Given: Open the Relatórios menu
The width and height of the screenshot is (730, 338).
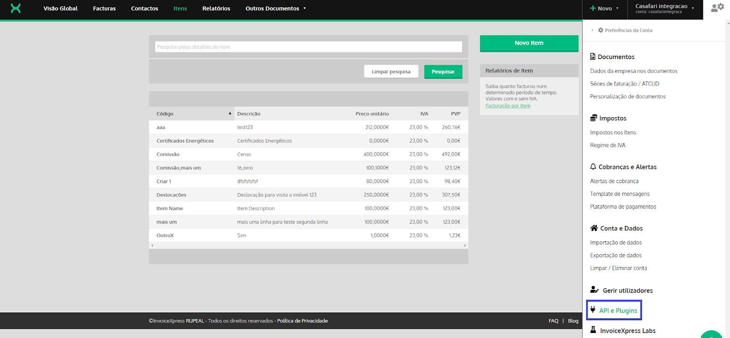Looking at the screenshot, I should coord(216,9).
